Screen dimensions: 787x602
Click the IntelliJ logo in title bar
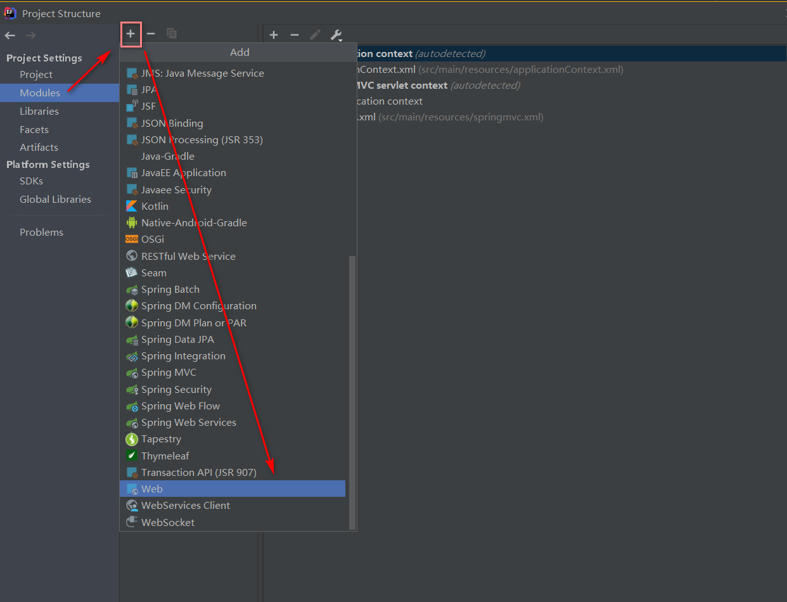point(10,13)
